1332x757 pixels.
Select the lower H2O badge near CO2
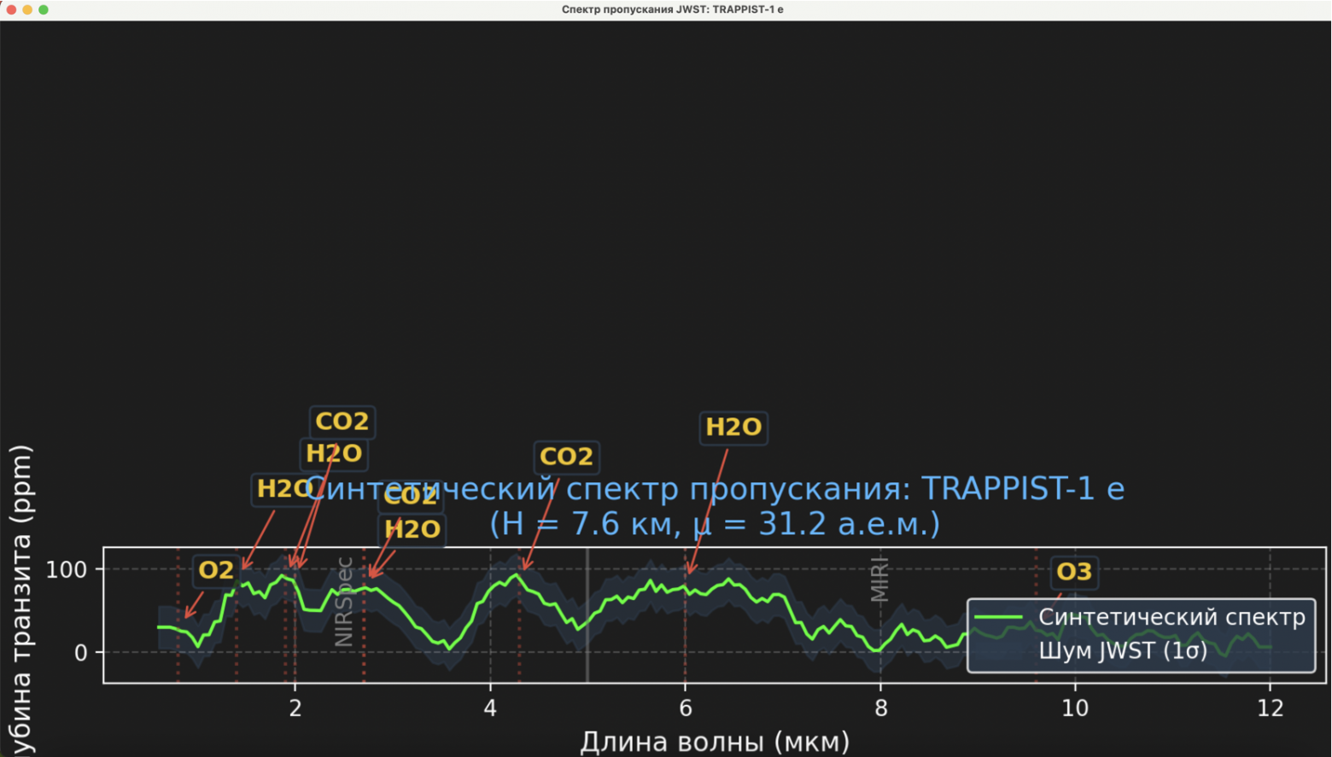click(x=412, y=529)
